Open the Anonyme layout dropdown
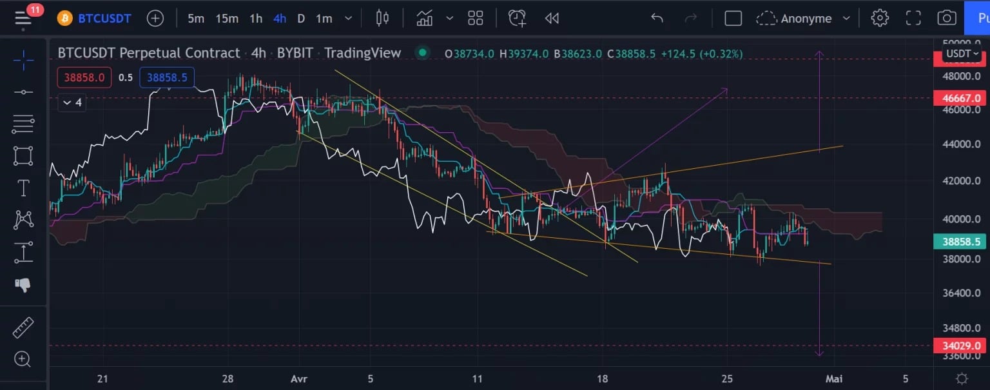Viewport: 990px width, 390px height. [804, 18]
